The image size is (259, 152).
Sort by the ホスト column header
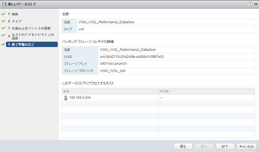110,91
